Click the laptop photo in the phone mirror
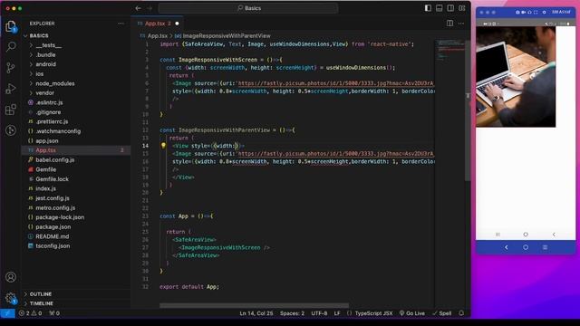Screen dimensions: 580x326 516,76
